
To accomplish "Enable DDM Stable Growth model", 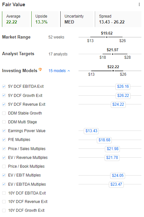I will tap(4, 113).
